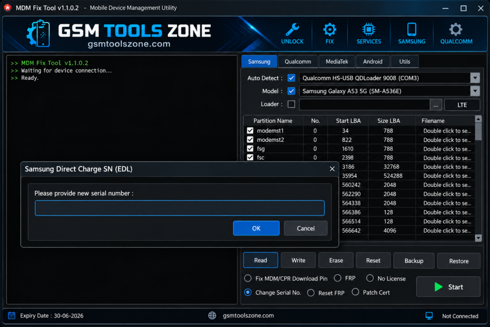The height and width of the screenshot is (327, 490).
Task: Toggle the Auto Detect checkbox
Action: pos(291,78)
